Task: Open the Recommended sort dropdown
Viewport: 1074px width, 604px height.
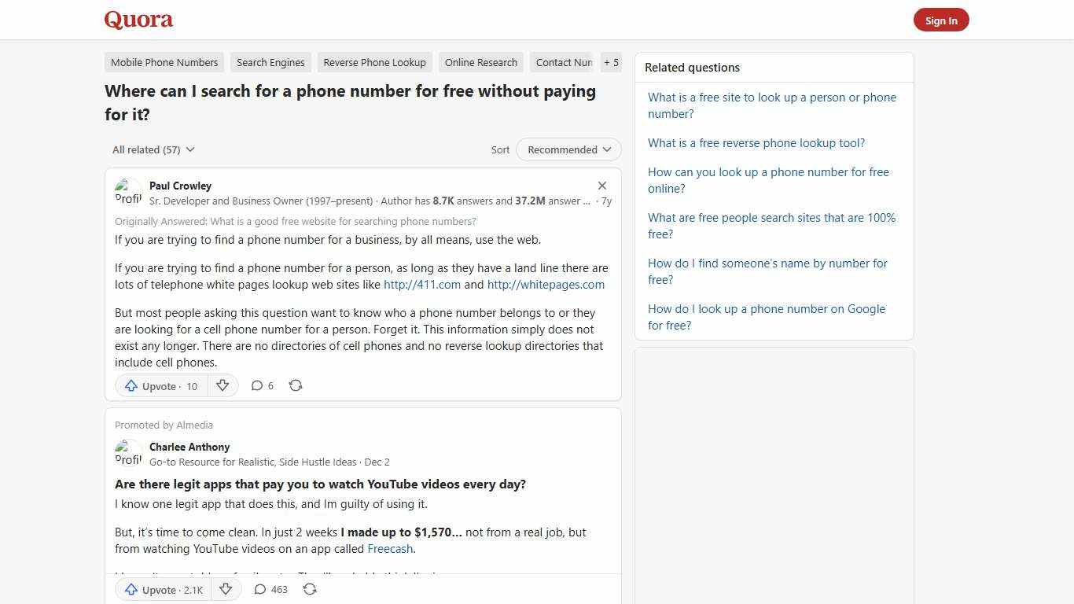Action: click(x=568, y=149)
